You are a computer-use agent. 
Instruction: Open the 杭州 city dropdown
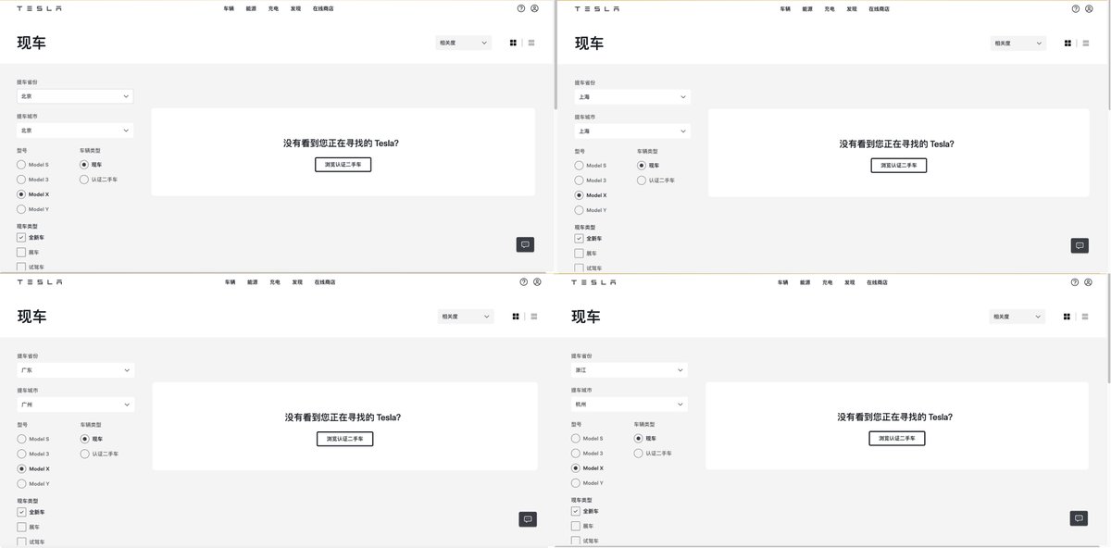pyautogui.click(x=630, y=405)
